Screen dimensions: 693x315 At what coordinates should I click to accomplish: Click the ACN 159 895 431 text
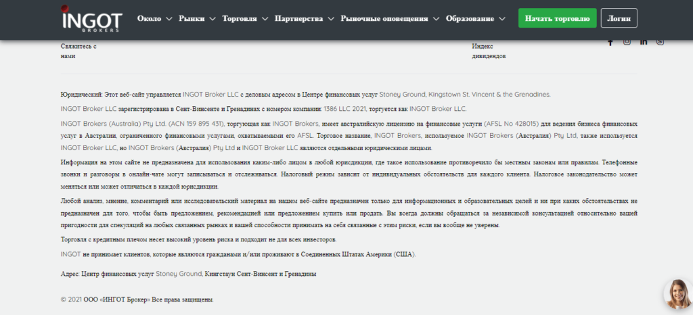[198, 124]
